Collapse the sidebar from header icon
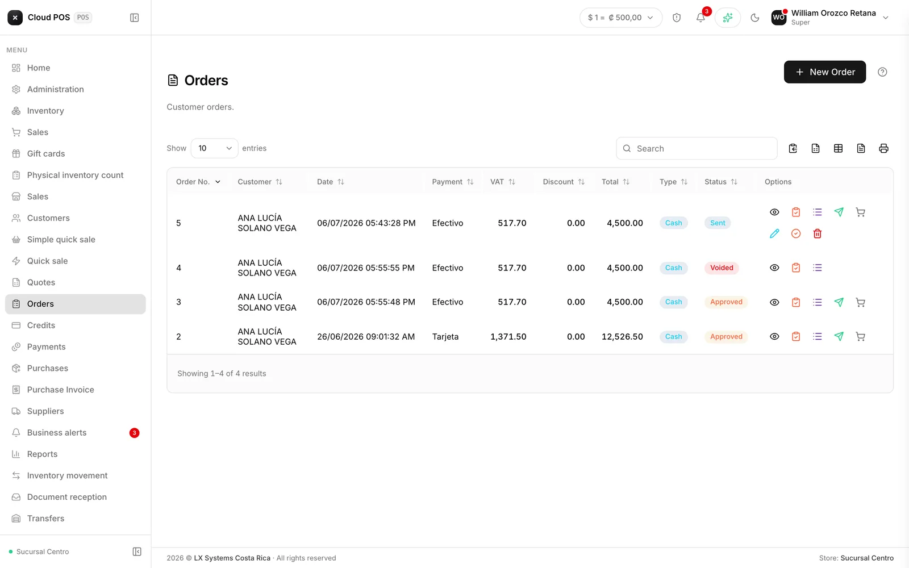The height and width of the screenshot is (568, 909). [135, 18]
